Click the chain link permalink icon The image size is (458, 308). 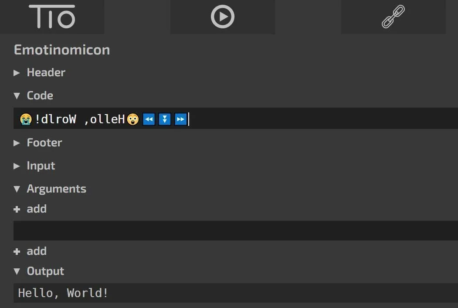coord(393,17)
